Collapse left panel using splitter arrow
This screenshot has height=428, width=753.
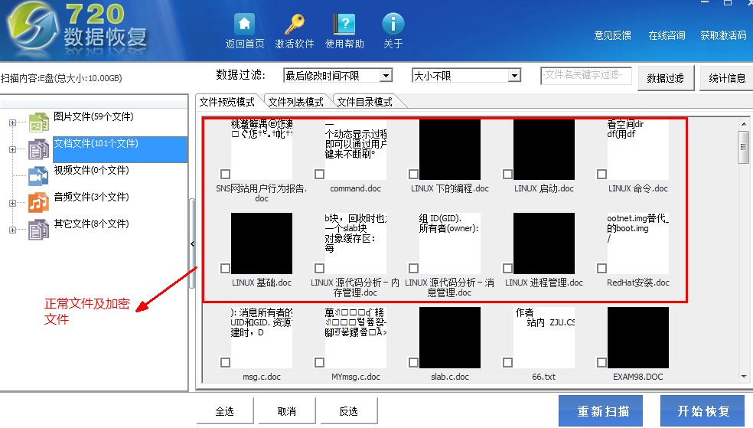[x=192, y=244]
